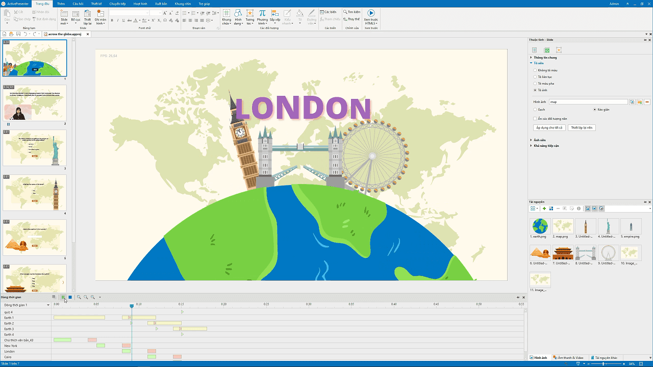Viewport: 653px width, 367px height.
Task: Open the Dòng thời gian 1 dropdown
Action: coord(48,305)
